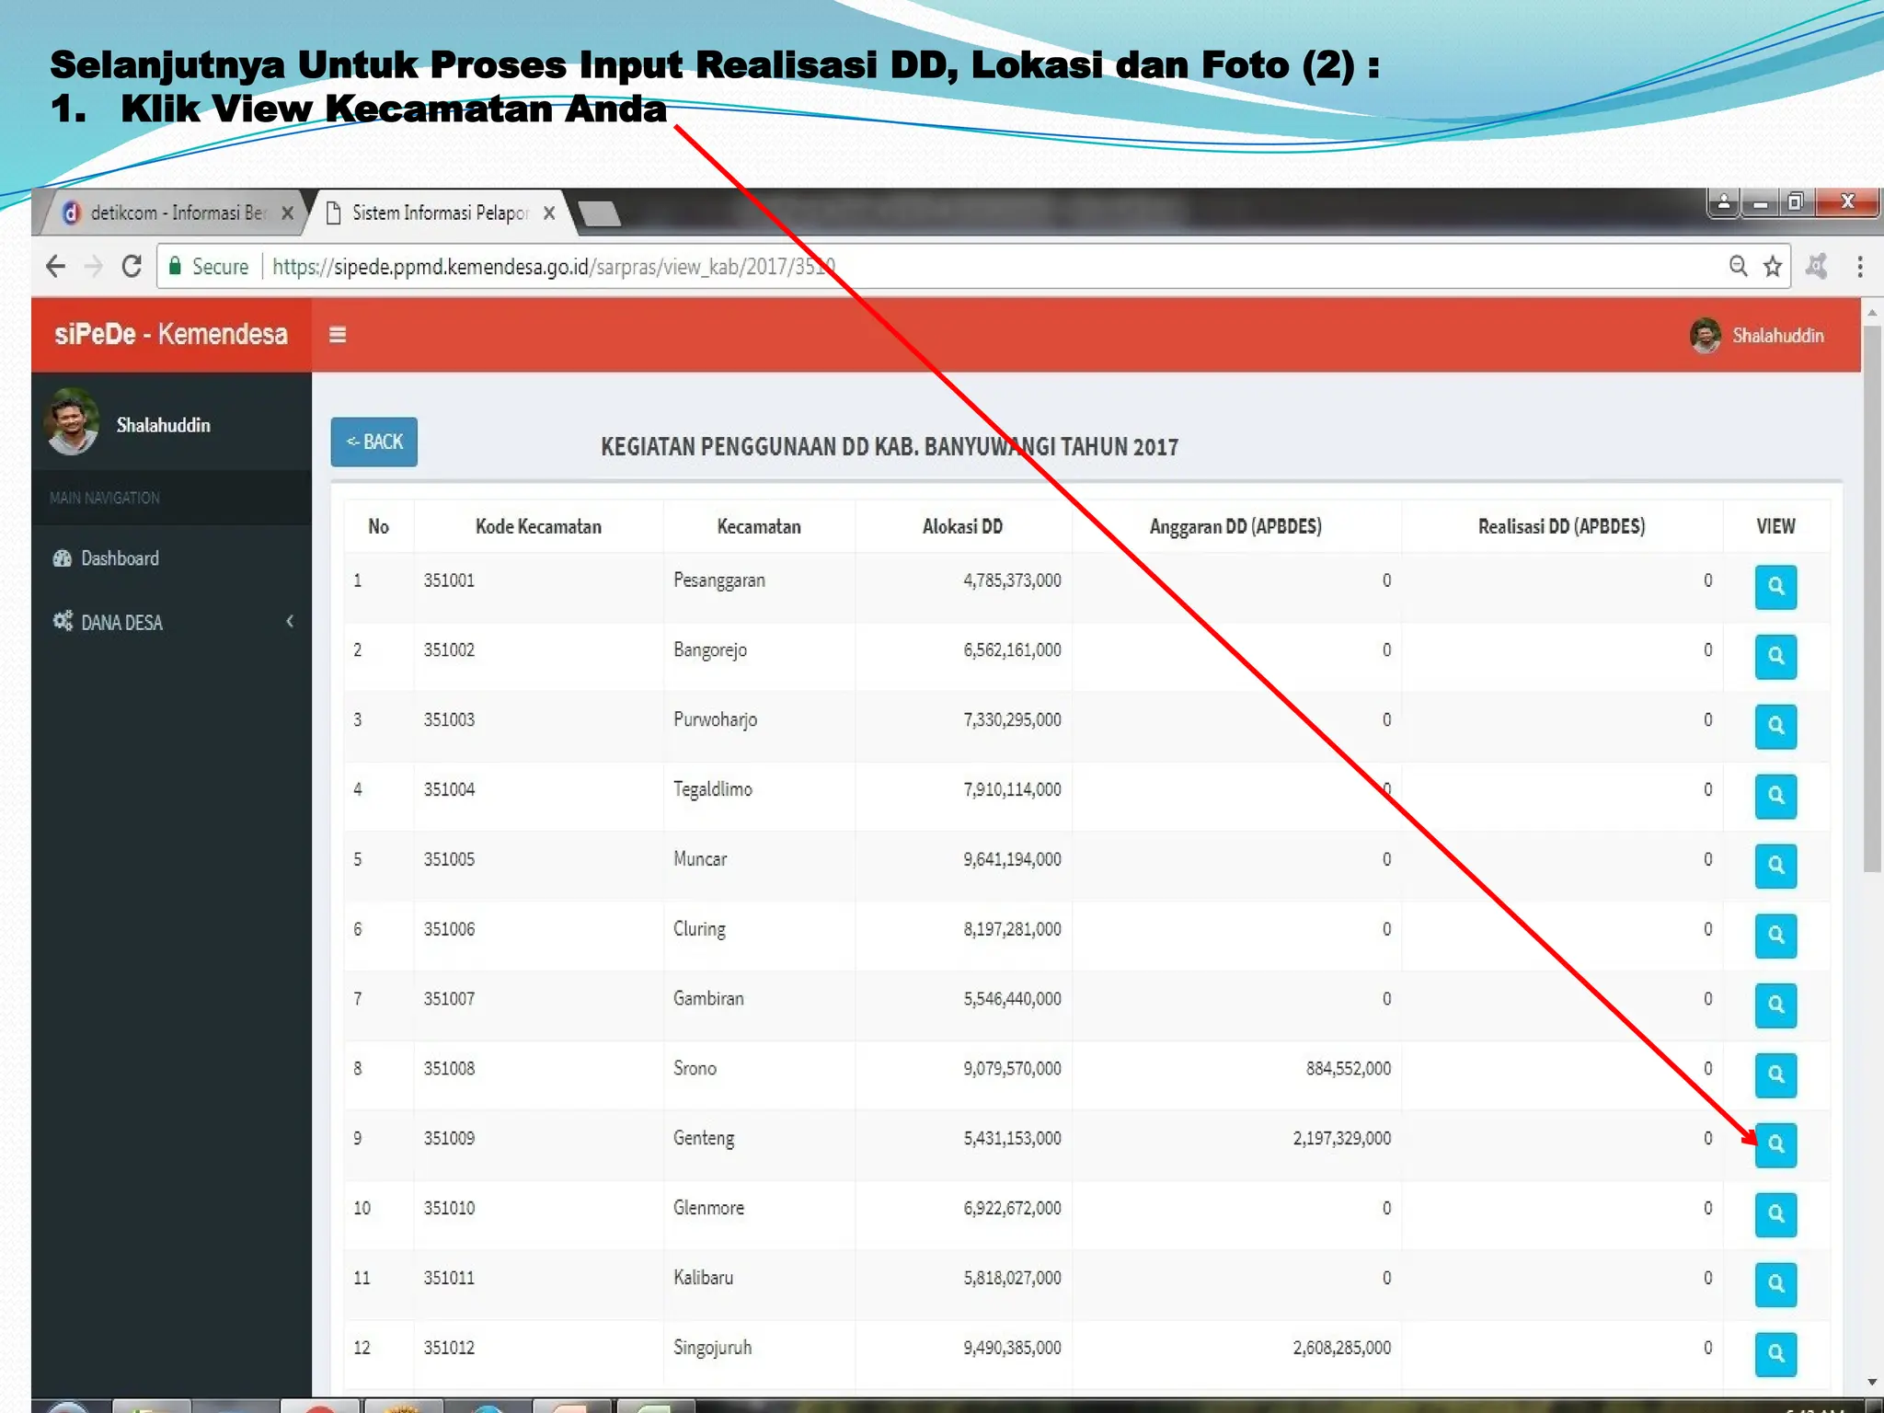Open Shalahuddin user menu in header
This screenshot has height=1413, width=1884.
pyautogui.click(x=1759, y=336)
